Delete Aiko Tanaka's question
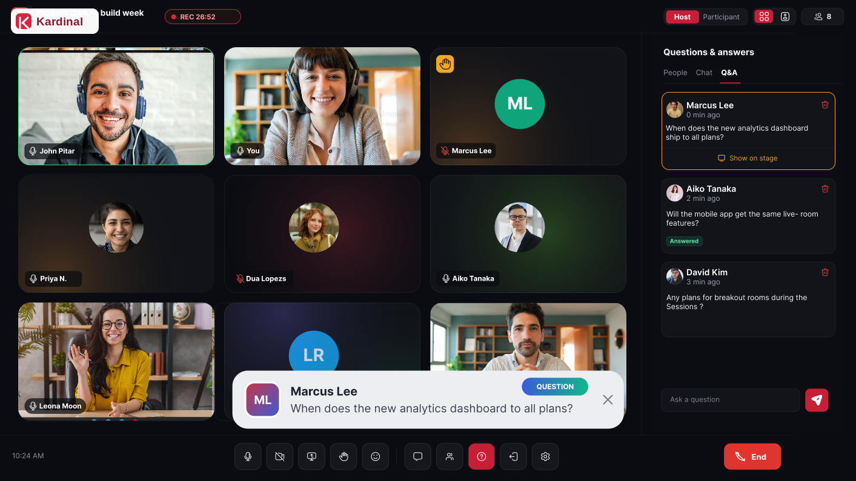856x481 pixels. tap(824, 189)
